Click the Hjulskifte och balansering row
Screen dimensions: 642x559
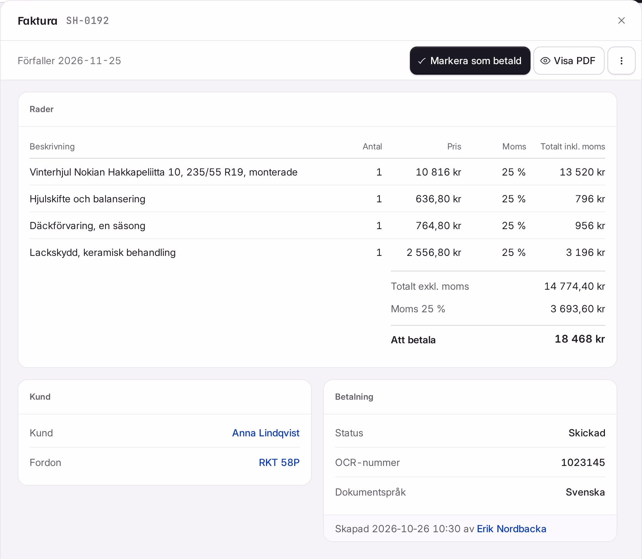click(317, 199)
